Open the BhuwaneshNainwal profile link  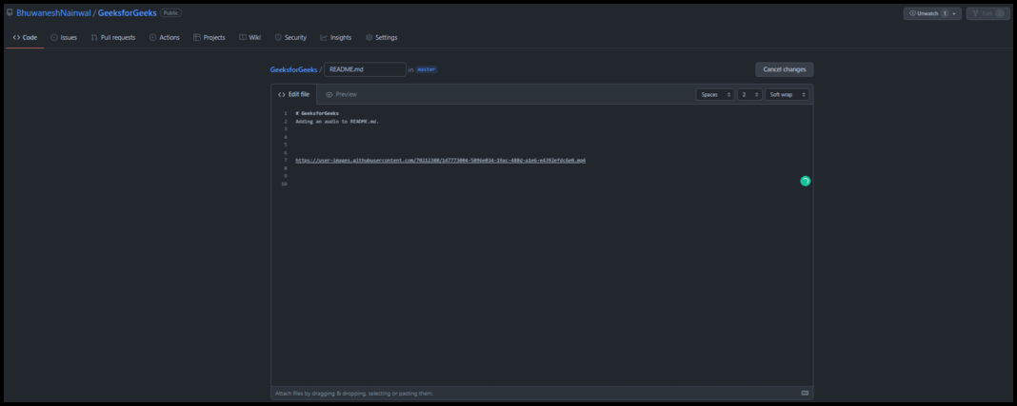click(x=53, y=13)
